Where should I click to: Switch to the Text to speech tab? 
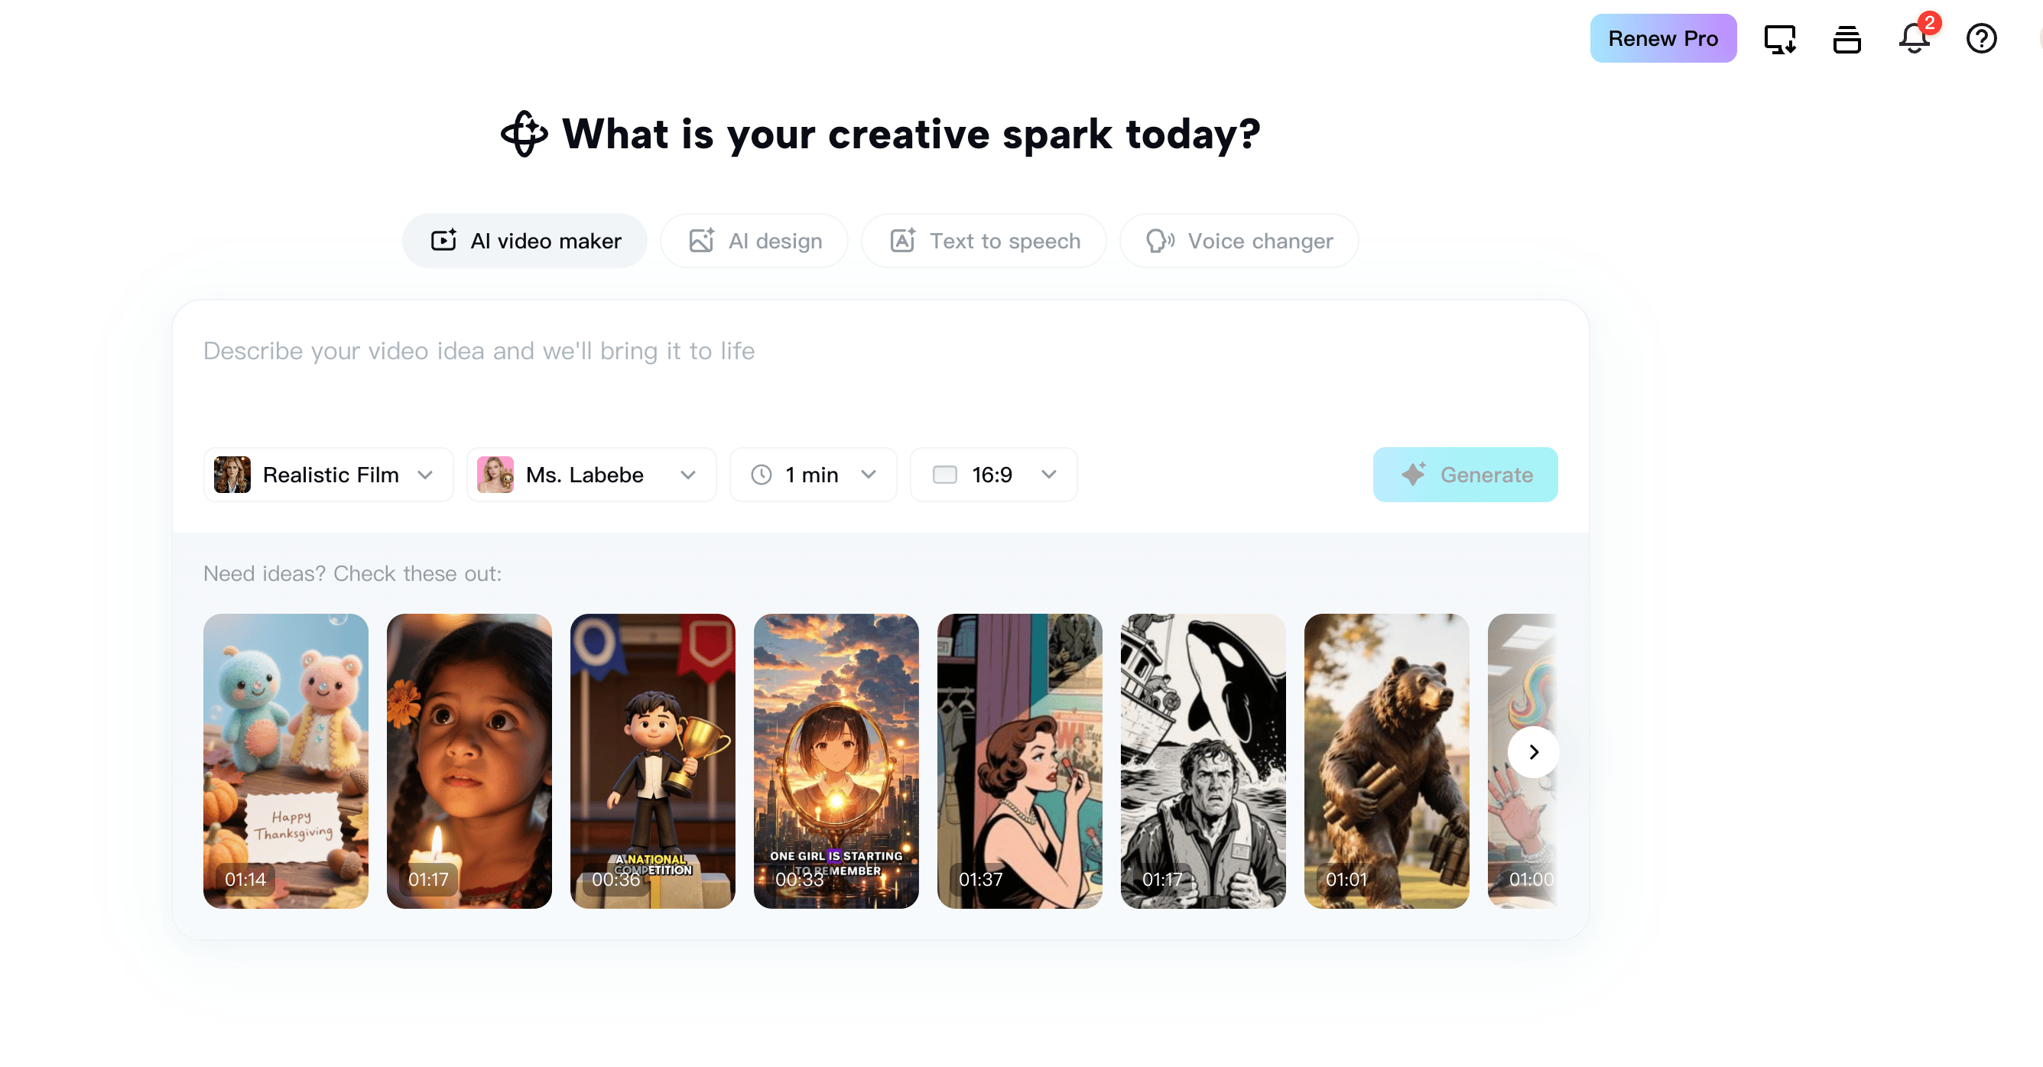(984, 241)
